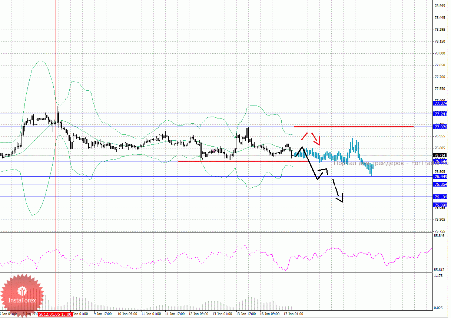Click the 1.178 volume scale value
This screenshot has height=318, width=451.
[x=438, y=276]
